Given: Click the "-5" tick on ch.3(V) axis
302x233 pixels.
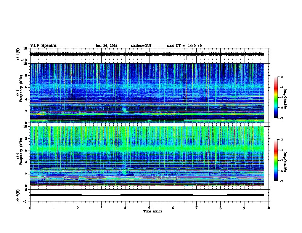Looking at the screenshot, I should 26,201.
